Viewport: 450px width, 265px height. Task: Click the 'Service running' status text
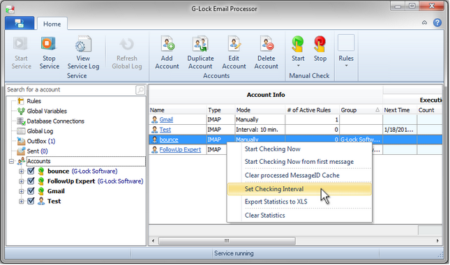(x=234, y=254)
